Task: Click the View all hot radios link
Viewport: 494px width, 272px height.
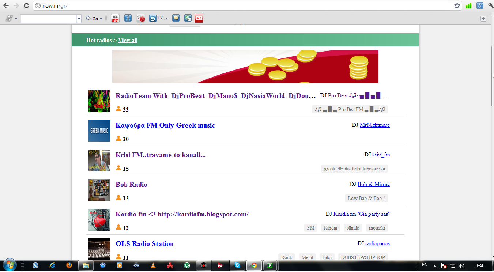Action: coord(128,40)
